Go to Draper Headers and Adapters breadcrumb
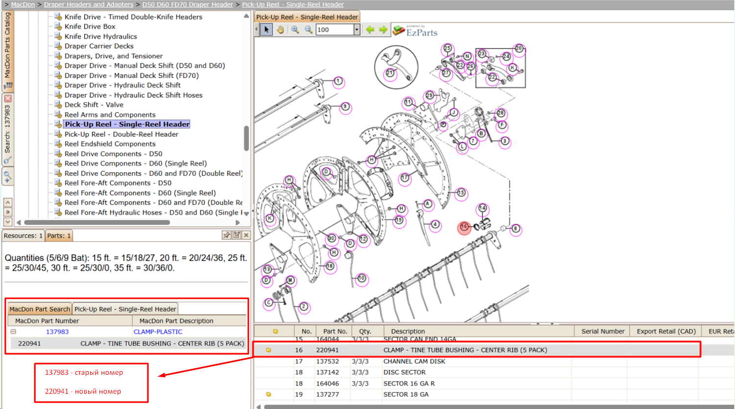 (89, 4)
